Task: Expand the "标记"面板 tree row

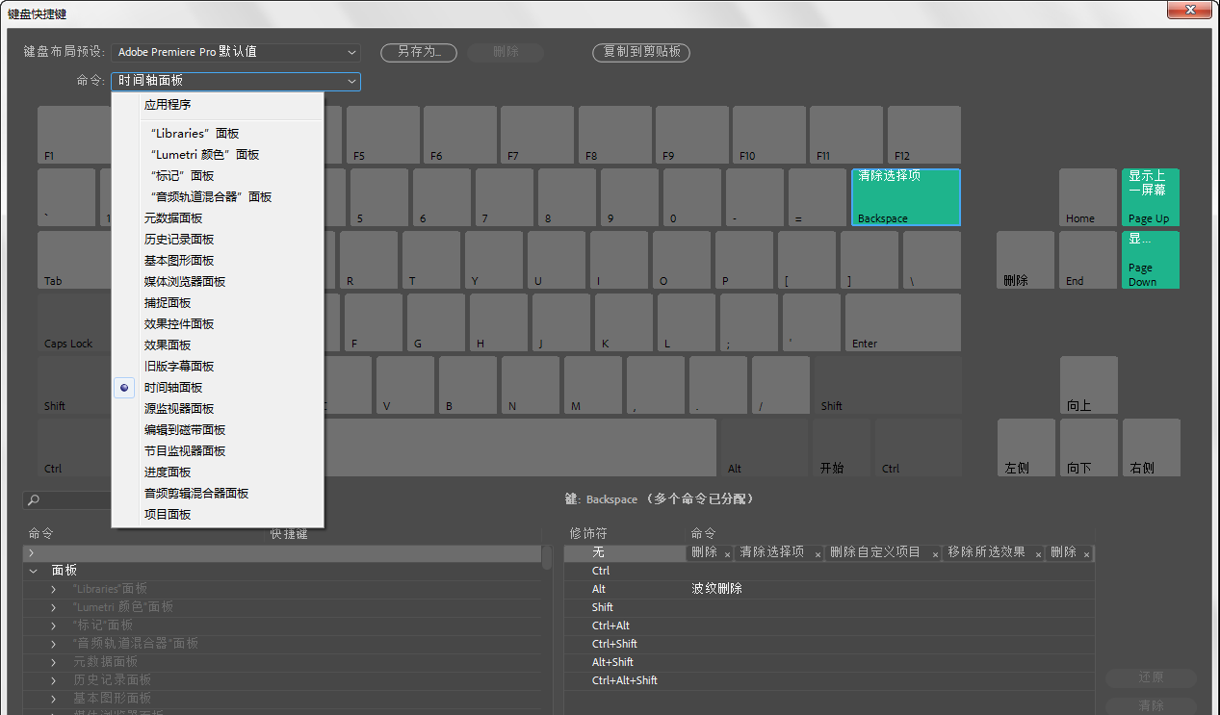Action: (54, 625)
